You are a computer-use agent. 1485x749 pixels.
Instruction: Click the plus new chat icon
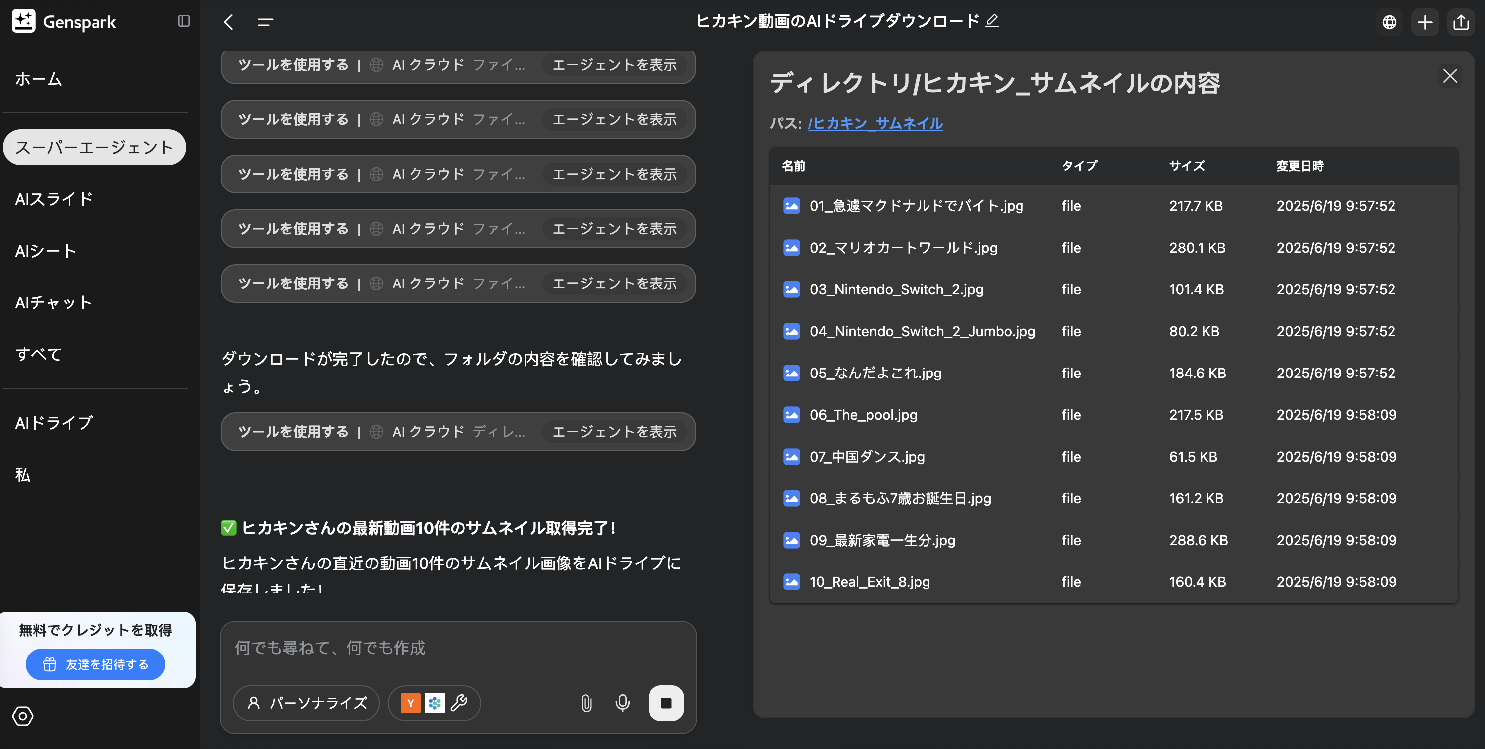(1425, 22)
